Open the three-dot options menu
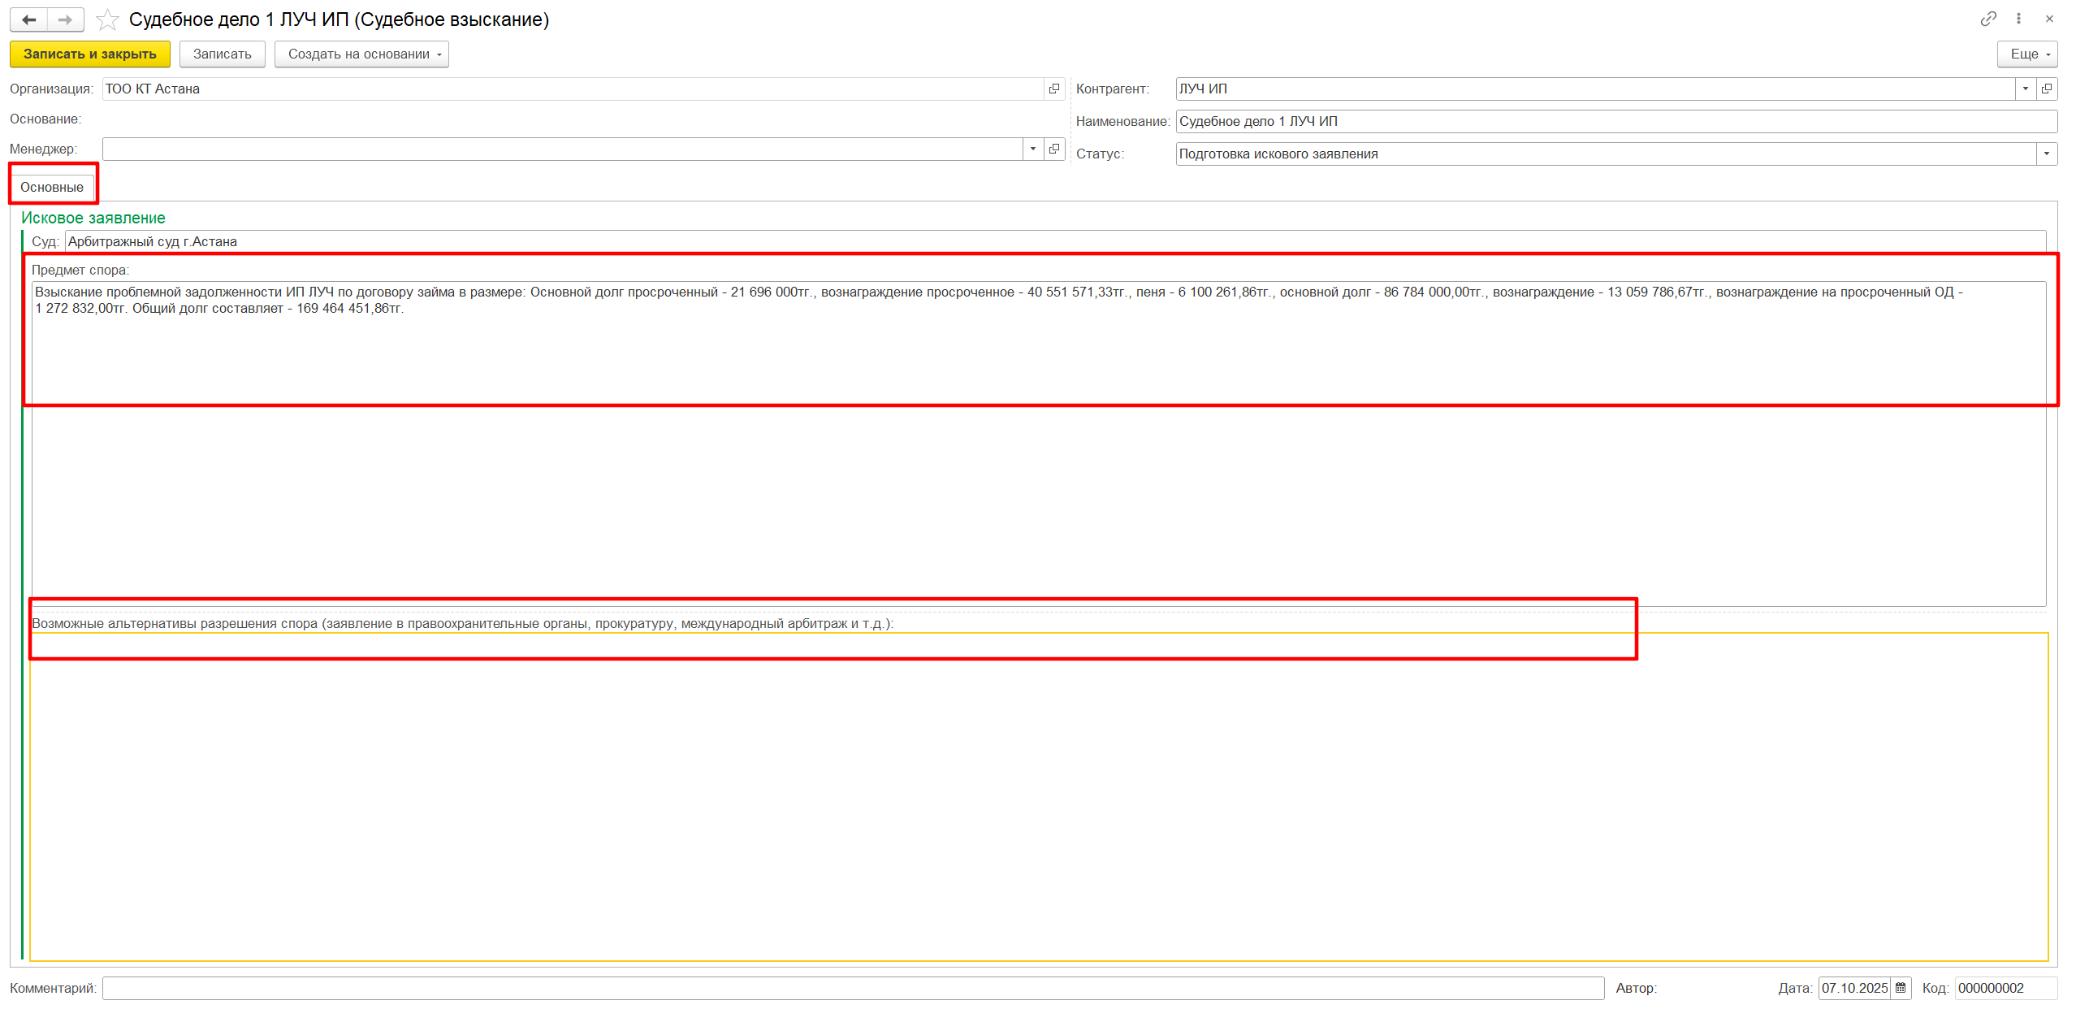This screenshot has width=2076, height=1009. (2018, 19)
